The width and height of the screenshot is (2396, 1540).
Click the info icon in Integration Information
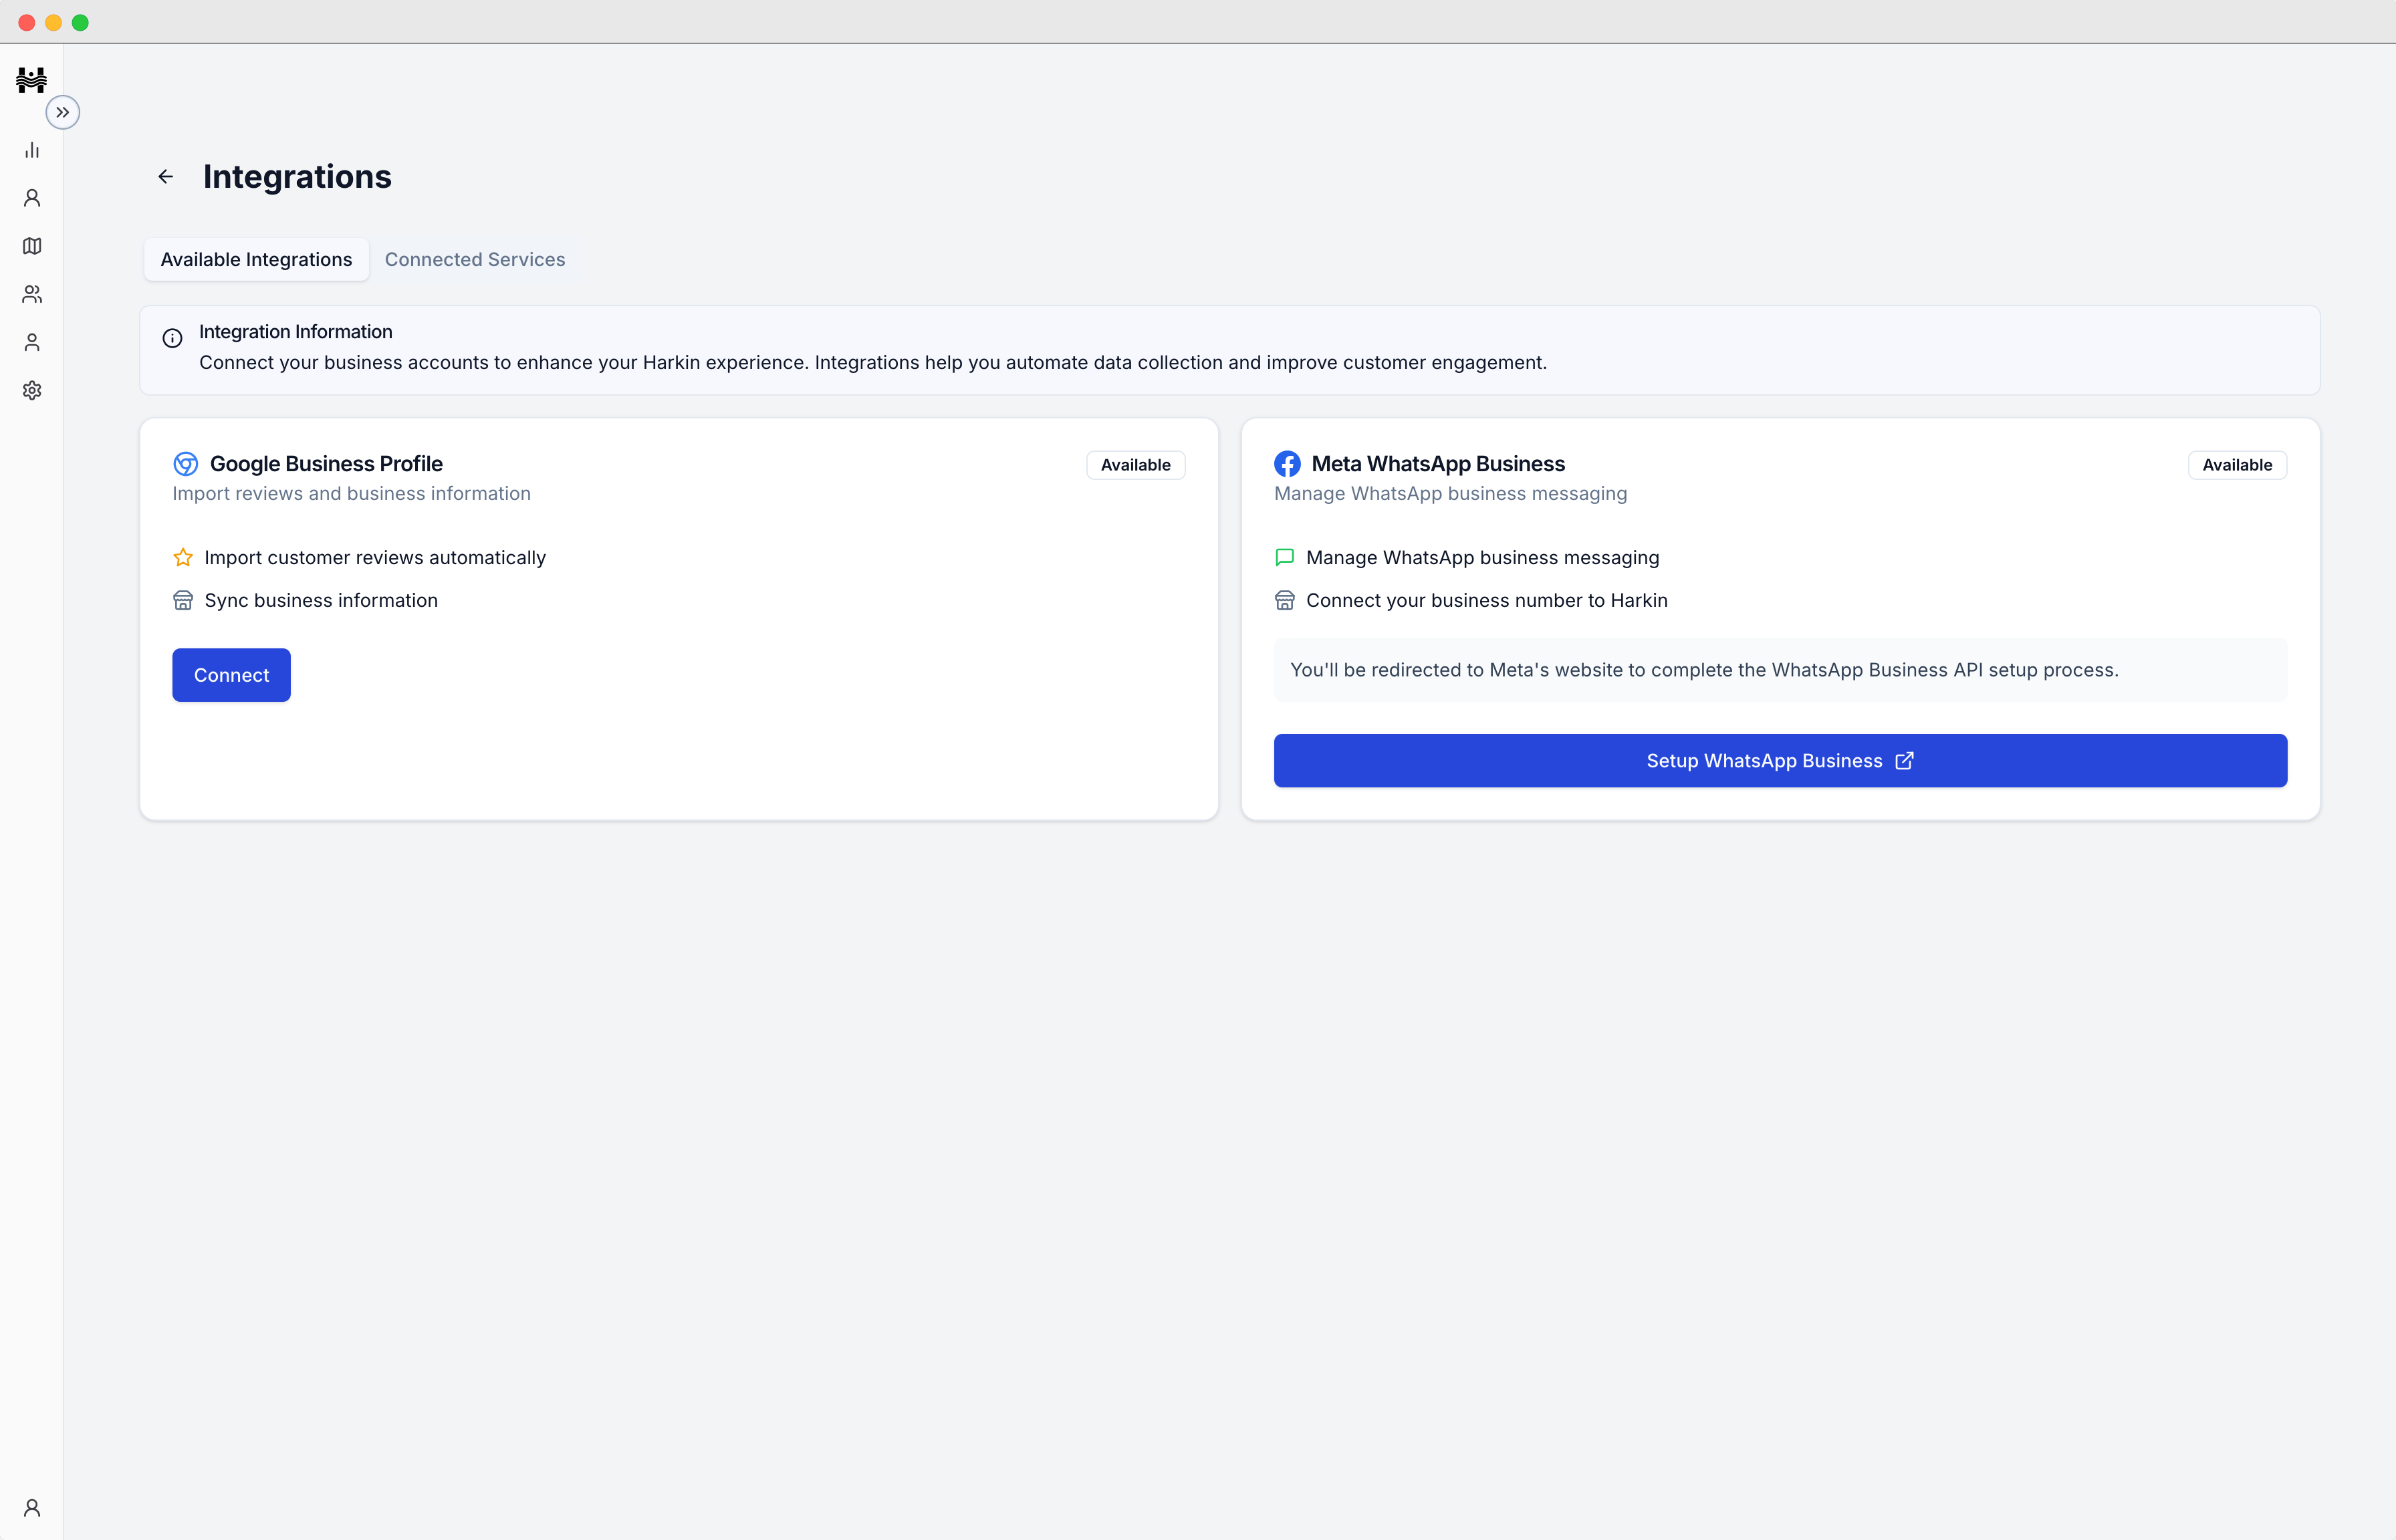(172, 338)
